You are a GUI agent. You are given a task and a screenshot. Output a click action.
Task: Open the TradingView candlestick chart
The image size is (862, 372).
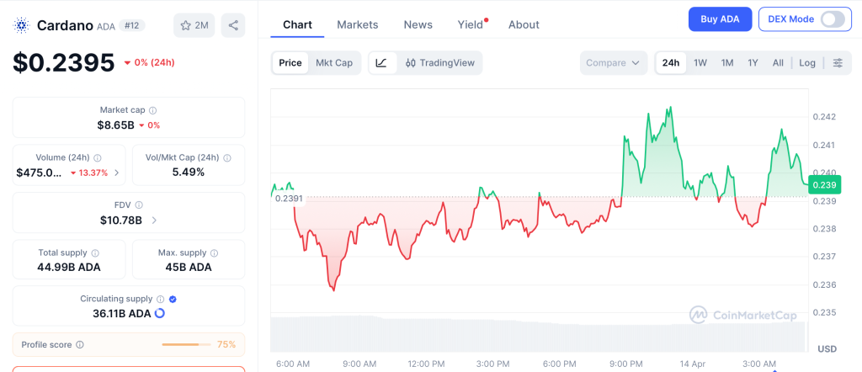(x=439, y=63)
